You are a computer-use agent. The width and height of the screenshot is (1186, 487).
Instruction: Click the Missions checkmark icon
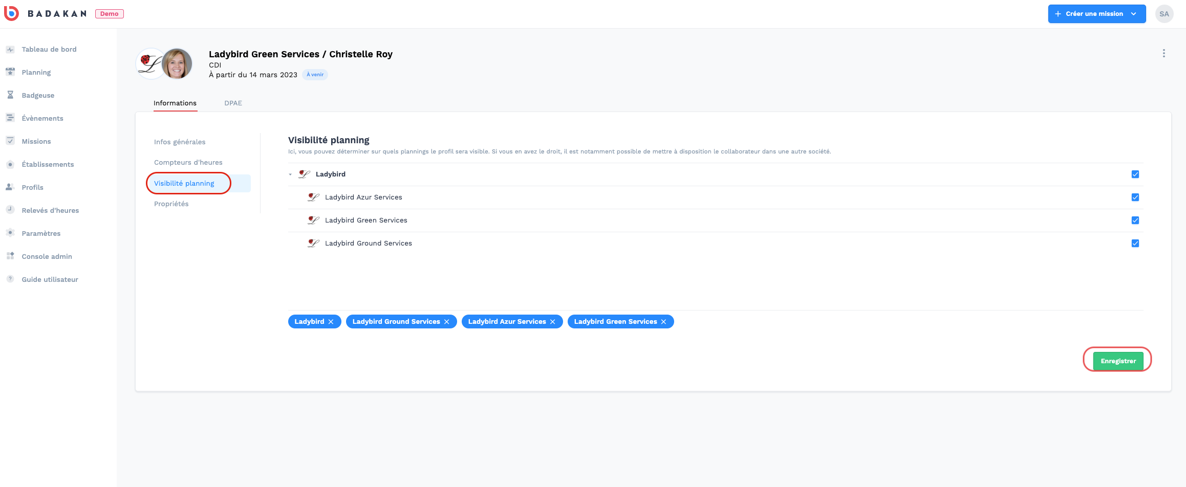10,141
